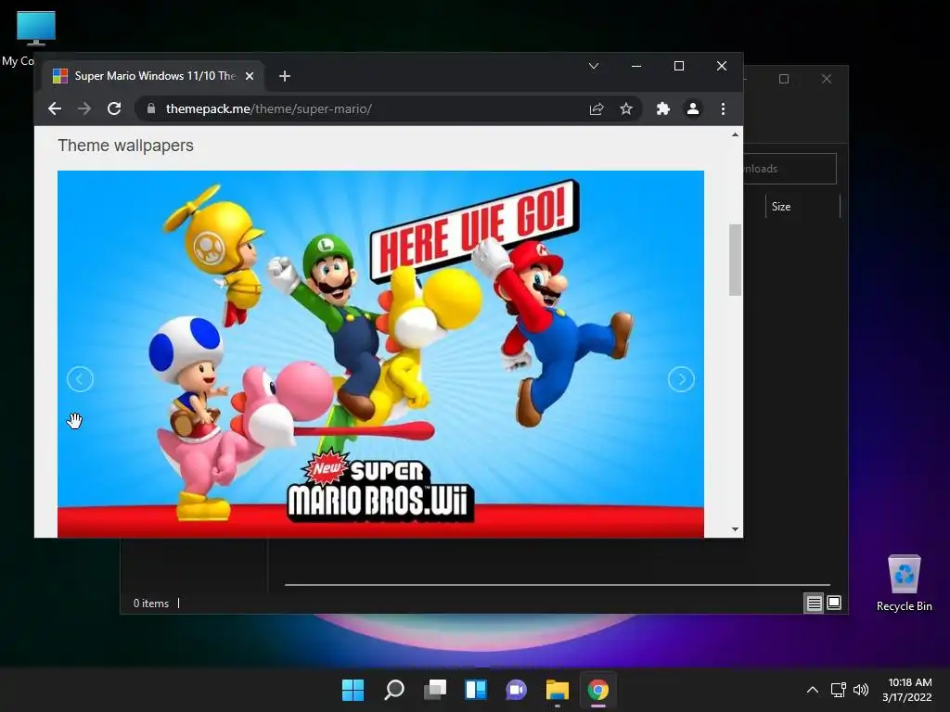Open the Widgets panel from the taskbar
Image resolution: width=950 pixels, height=712 pixels.
pos(476,690)
